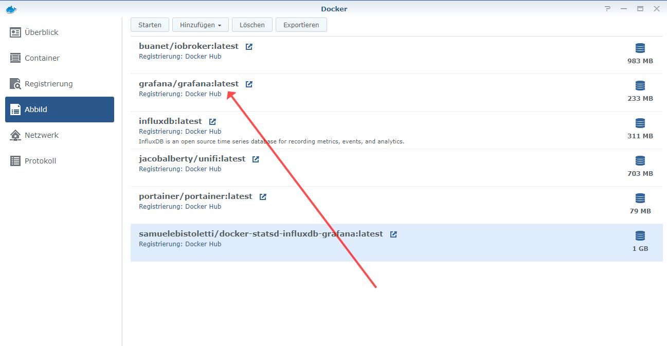This screenshot has width=667, height=346.
Task: Click the InfluxDB description text
Action: click(272, 141)
